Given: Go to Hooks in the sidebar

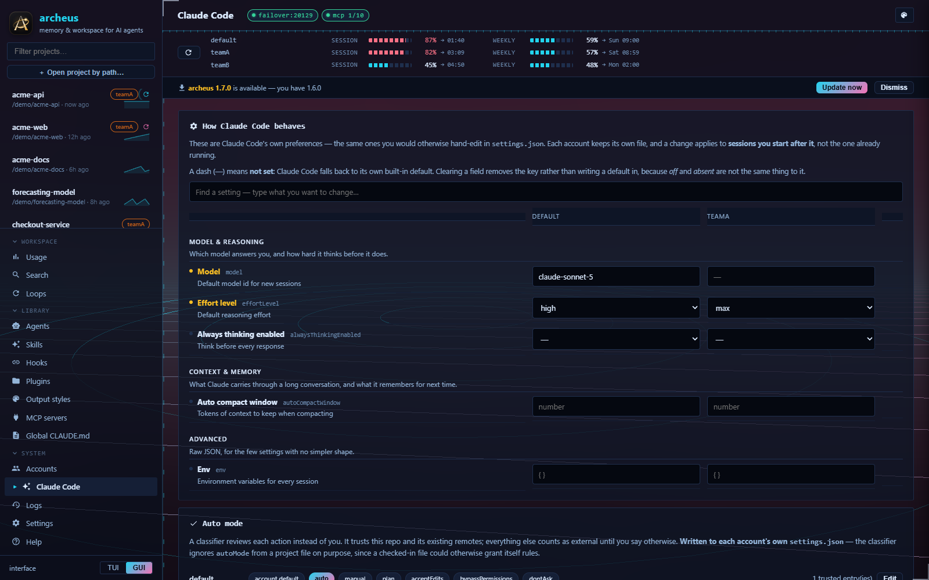Looking at the screenshot, I should [81, 362].
